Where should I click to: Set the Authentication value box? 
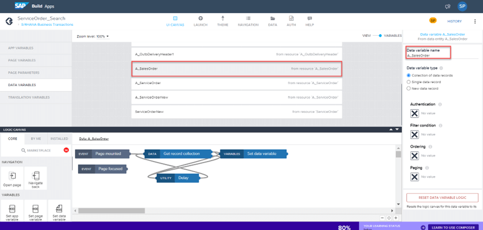coord(415,113)
